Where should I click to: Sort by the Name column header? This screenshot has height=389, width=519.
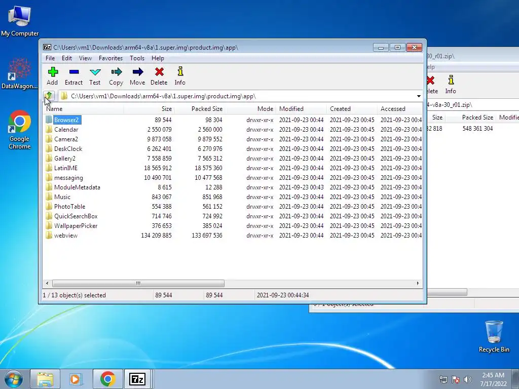point(84,109)
